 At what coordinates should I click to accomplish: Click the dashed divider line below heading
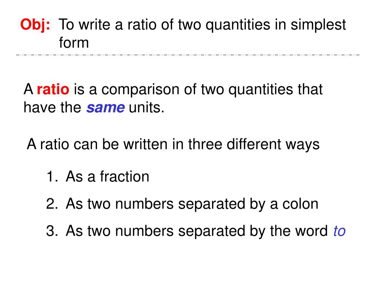[188, 55]
